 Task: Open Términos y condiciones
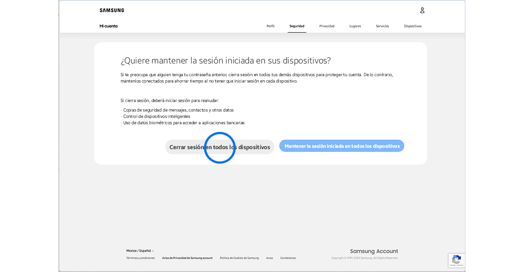click(x=140, y=257)
